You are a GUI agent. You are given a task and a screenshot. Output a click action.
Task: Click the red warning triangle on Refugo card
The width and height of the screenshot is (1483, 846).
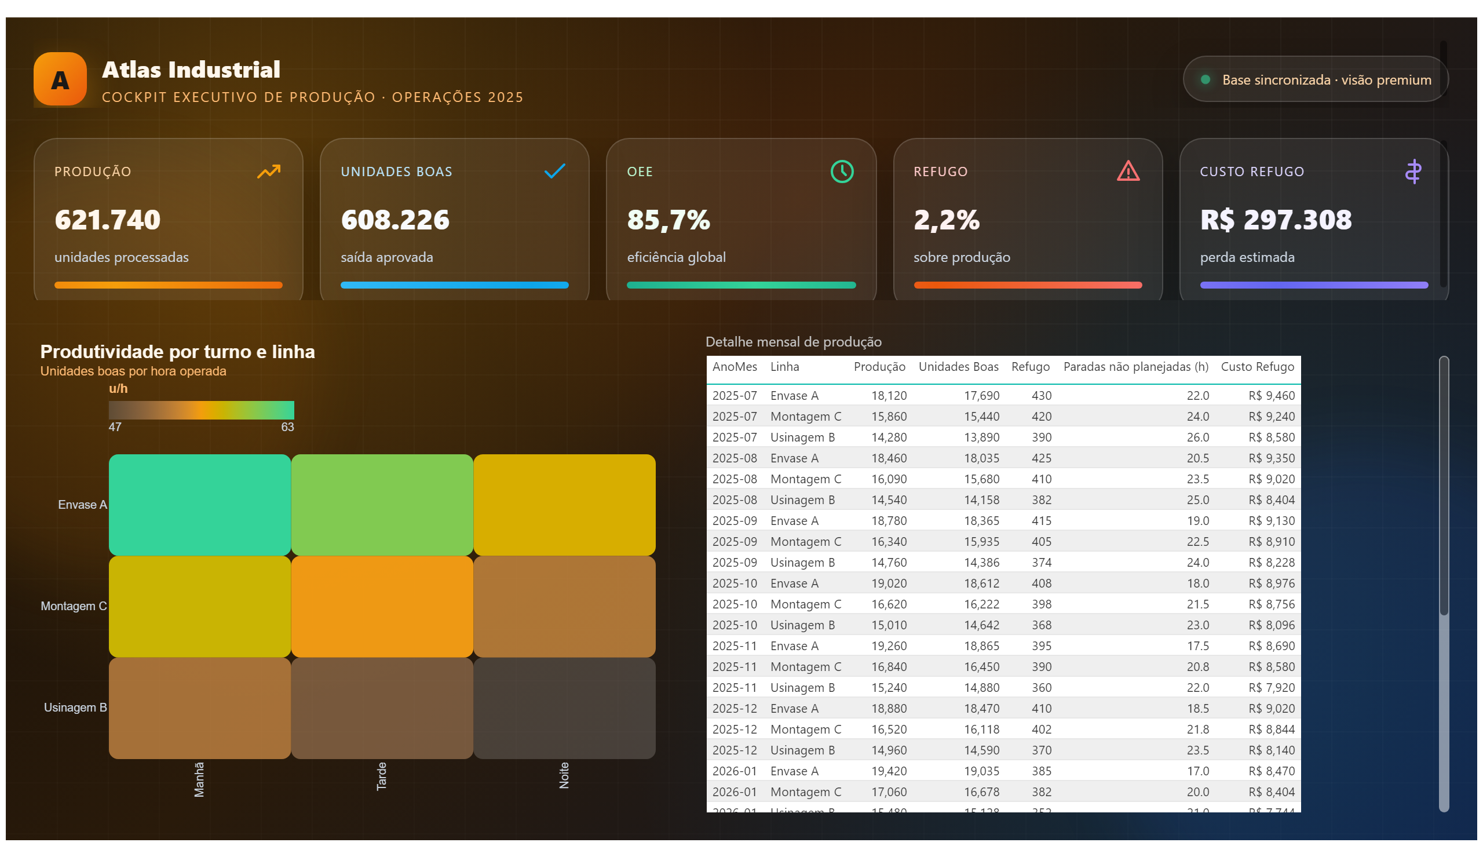pos(1128,171)
